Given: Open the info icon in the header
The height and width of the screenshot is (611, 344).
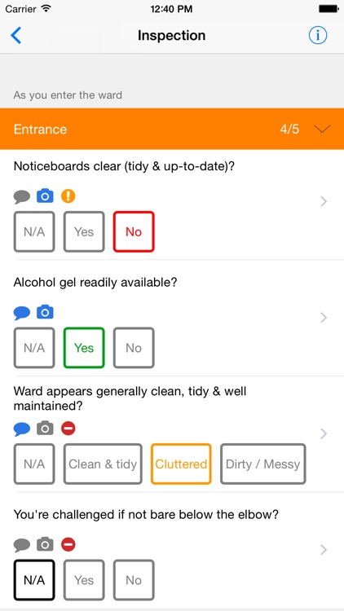Looking at the screenshot, I should 318,36.
